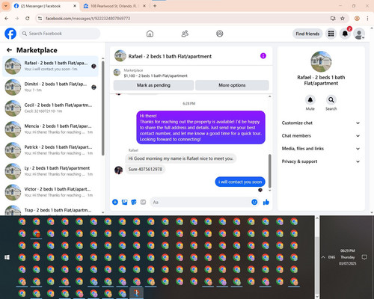Click the house thumbnail in right panel
Screen dimensions: 374x299
[321, 61]
